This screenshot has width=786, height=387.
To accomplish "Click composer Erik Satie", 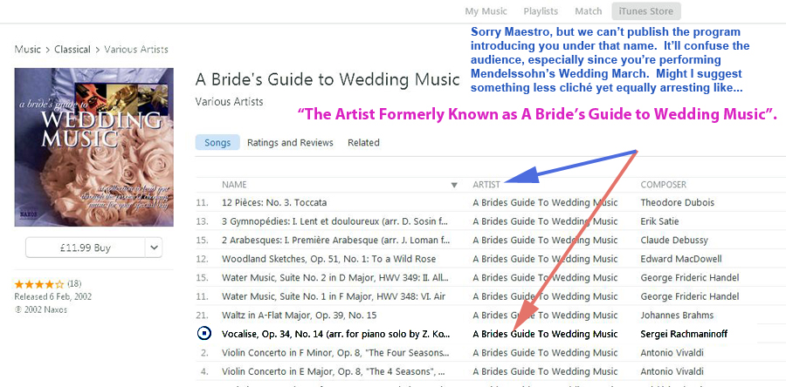I will (659, 221).
